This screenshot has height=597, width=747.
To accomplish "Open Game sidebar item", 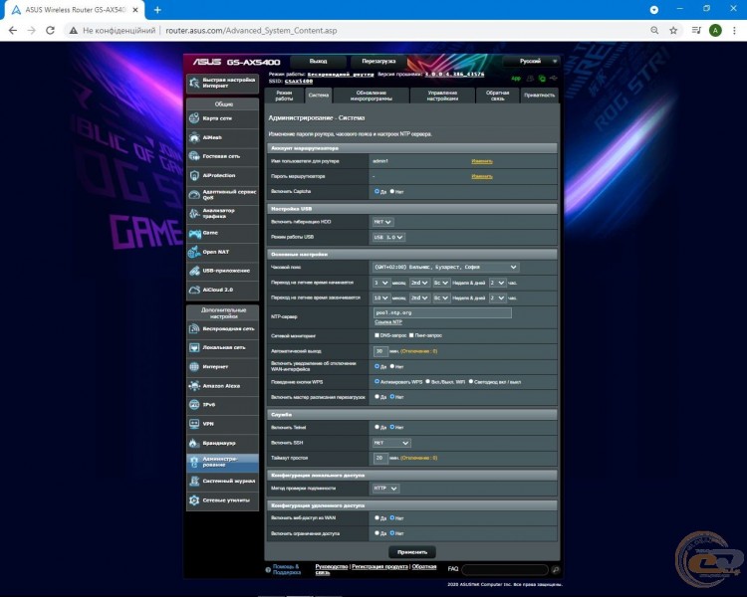I will 222,233.
